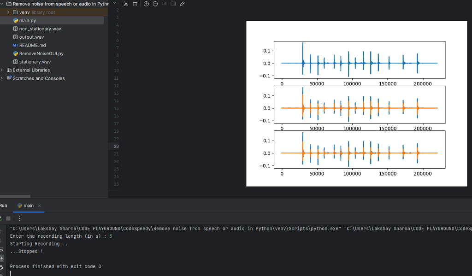Open Run toolbar more options menu

[x=19, y=218]
